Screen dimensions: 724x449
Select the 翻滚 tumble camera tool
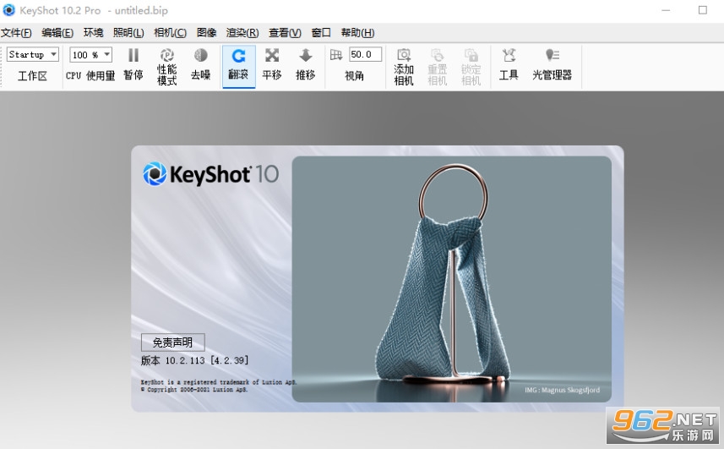click(x=238, y=66)
